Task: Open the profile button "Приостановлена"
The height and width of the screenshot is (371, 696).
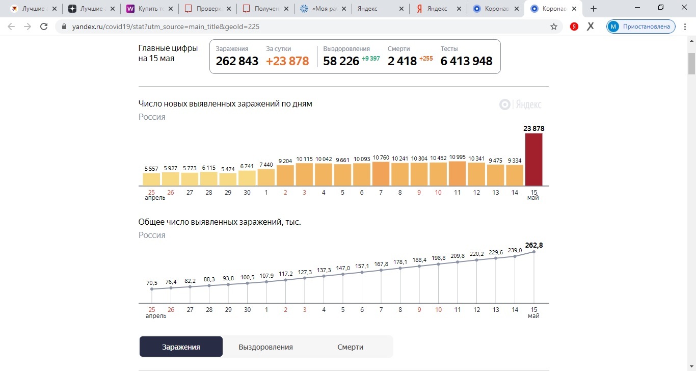Action: tap(641, 26)
